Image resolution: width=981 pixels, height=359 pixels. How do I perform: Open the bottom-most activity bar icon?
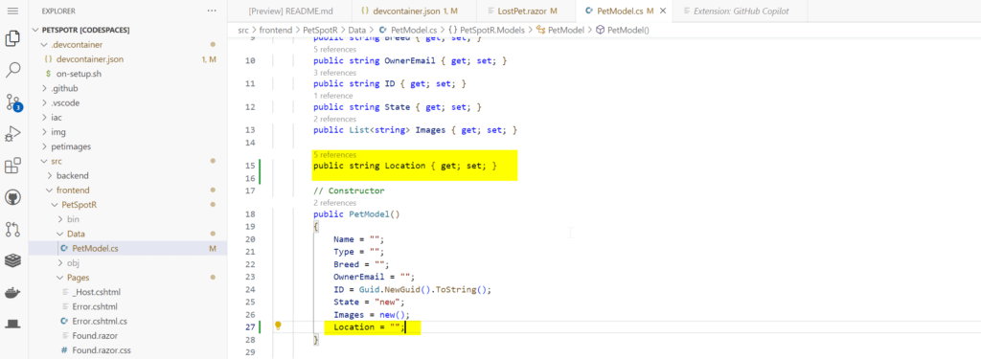tap(12, 324)
